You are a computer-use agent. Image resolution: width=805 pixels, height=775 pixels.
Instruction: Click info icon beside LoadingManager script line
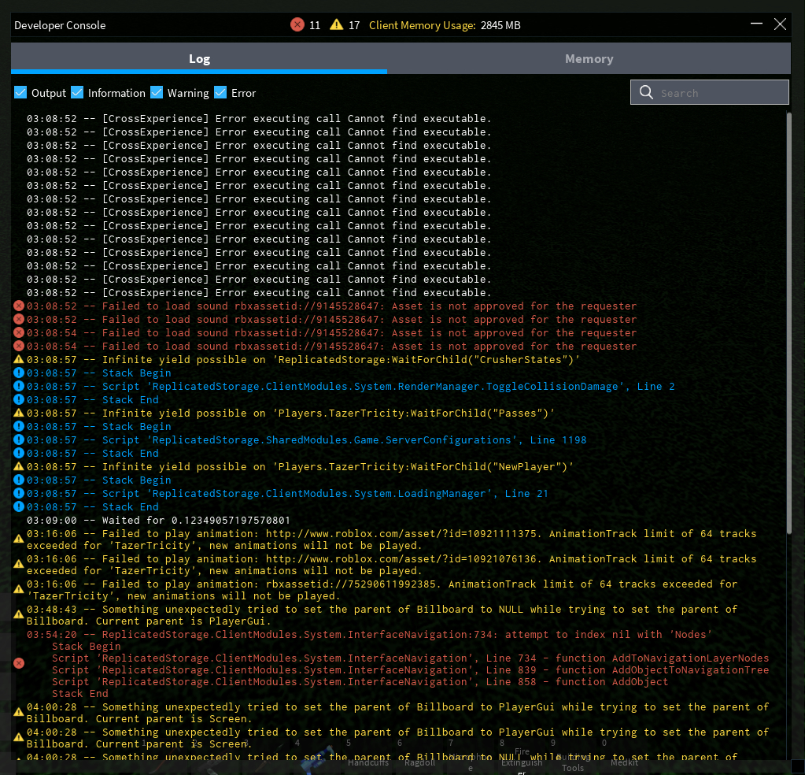(x=19, y=494)
